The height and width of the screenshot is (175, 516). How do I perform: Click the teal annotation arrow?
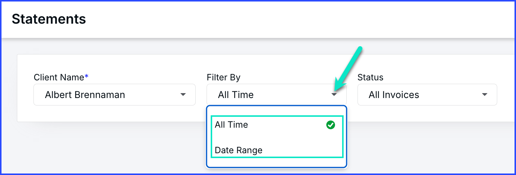[x=348, y=68]
